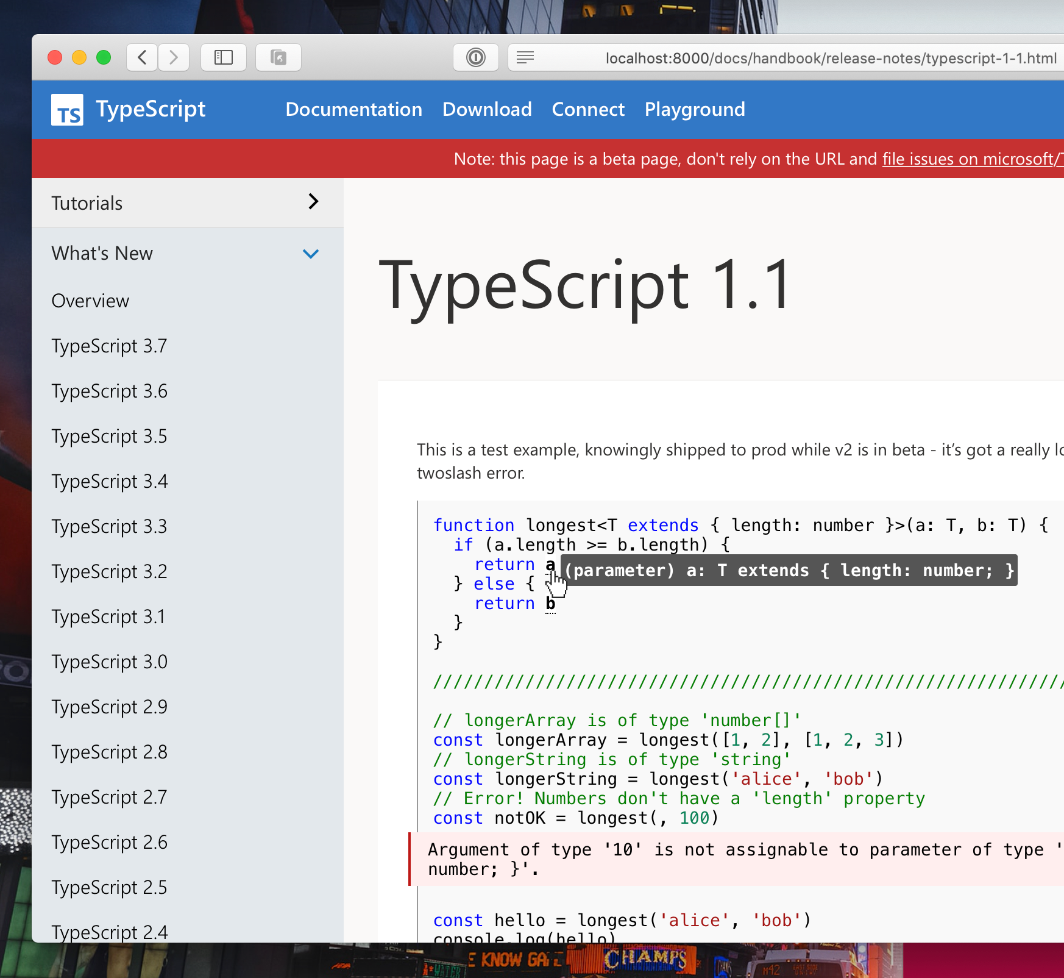Click the privacy report shield icon
The width and height of the screenshot is (1064, 978).
coord(476,57)
